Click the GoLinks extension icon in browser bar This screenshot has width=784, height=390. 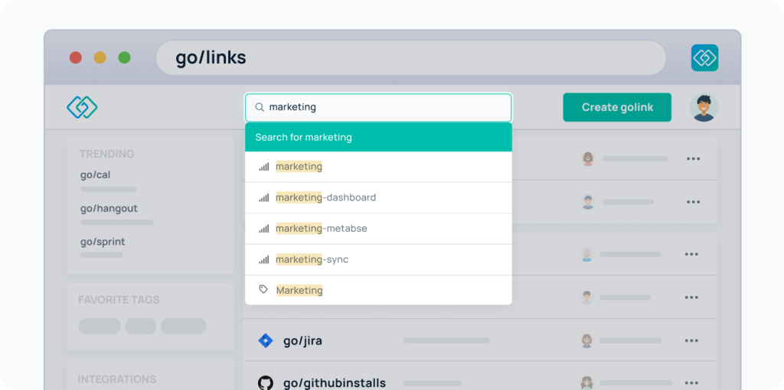704,58
